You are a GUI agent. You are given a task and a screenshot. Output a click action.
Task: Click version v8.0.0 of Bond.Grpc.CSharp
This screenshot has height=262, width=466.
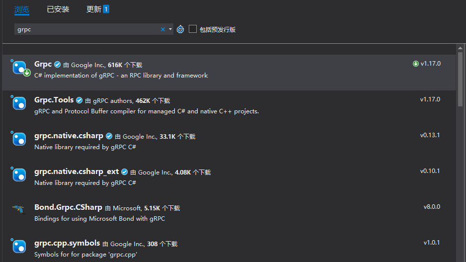click(x=432, y=207)
